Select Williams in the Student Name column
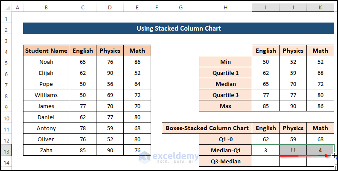338x171 pixels. (x=46, y=95)
